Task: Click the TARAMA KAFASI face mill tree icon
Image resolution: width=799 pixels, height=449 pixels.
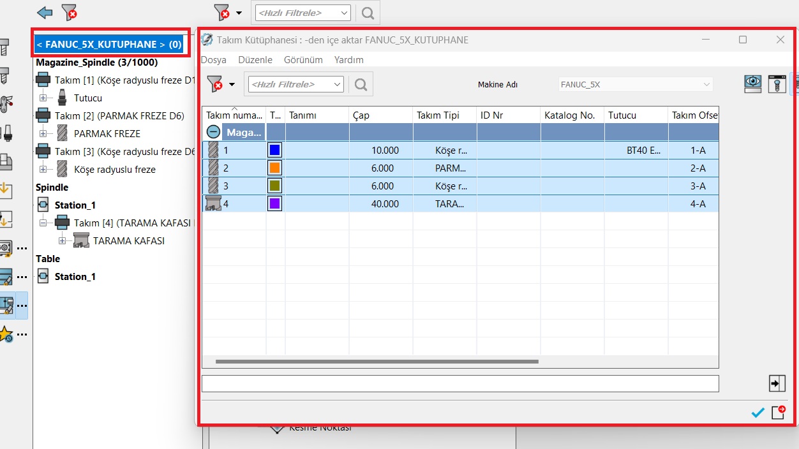Action: [x=81, y=241]
